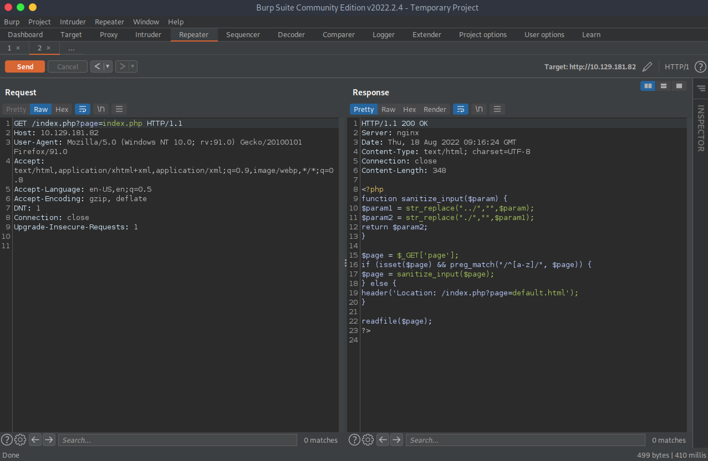Select Repeater request tab 1
Screen dimensions: 708x461
pos(9,48)
